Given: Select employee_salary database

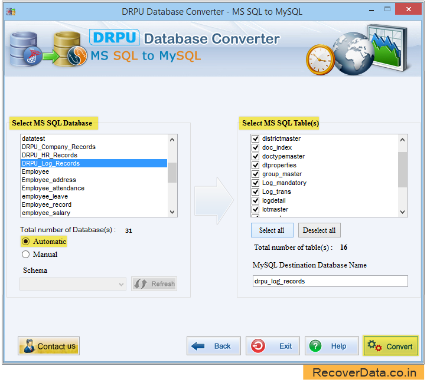Looking at the screenshot, I should coord(94,213).
